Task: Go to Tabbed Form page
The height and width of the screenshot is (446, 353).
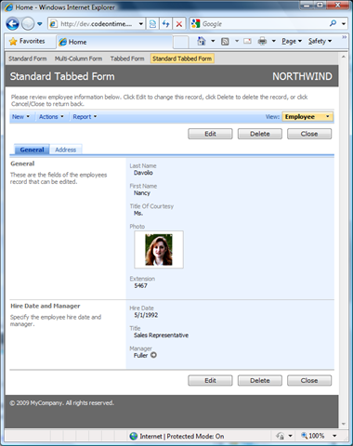Action: pyautogui.click(x=127, y=59)
